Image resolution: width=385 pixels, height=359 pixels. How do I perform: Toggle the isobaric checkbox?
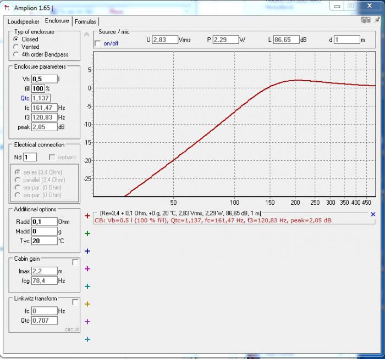(52, 158)
